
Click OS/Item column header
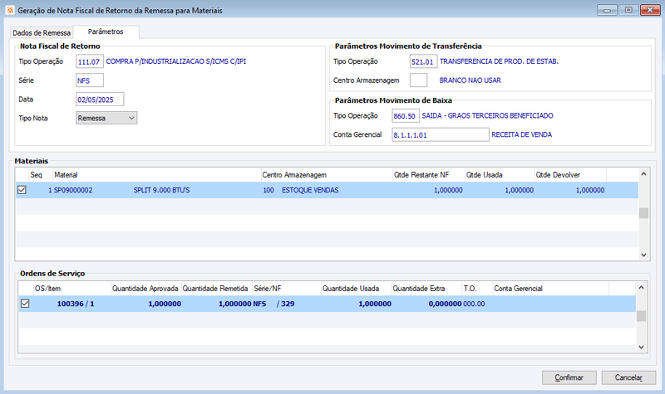pyautogui.click(x=72, y=288)
